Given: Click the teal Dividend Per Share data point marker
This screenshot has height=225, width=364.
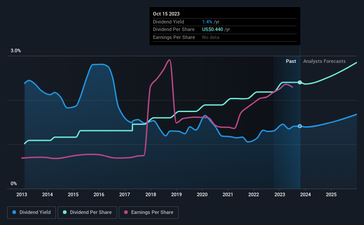Looking at the screenshot, I should pos(300,82).
